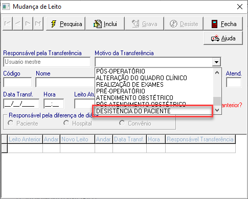Click Responsável Transferência column header
This screenshot has width=248, height=199.
200,139
